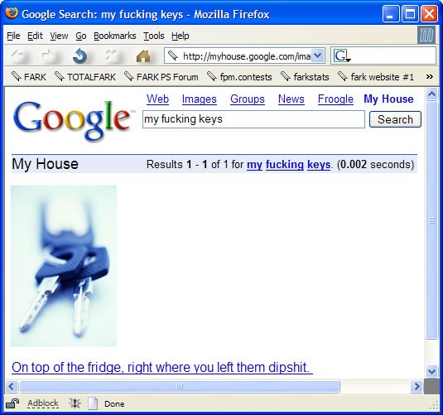The width and height of the screenshot is (443, 415).
Task: Open the Go menu
Action: [81, 36]
